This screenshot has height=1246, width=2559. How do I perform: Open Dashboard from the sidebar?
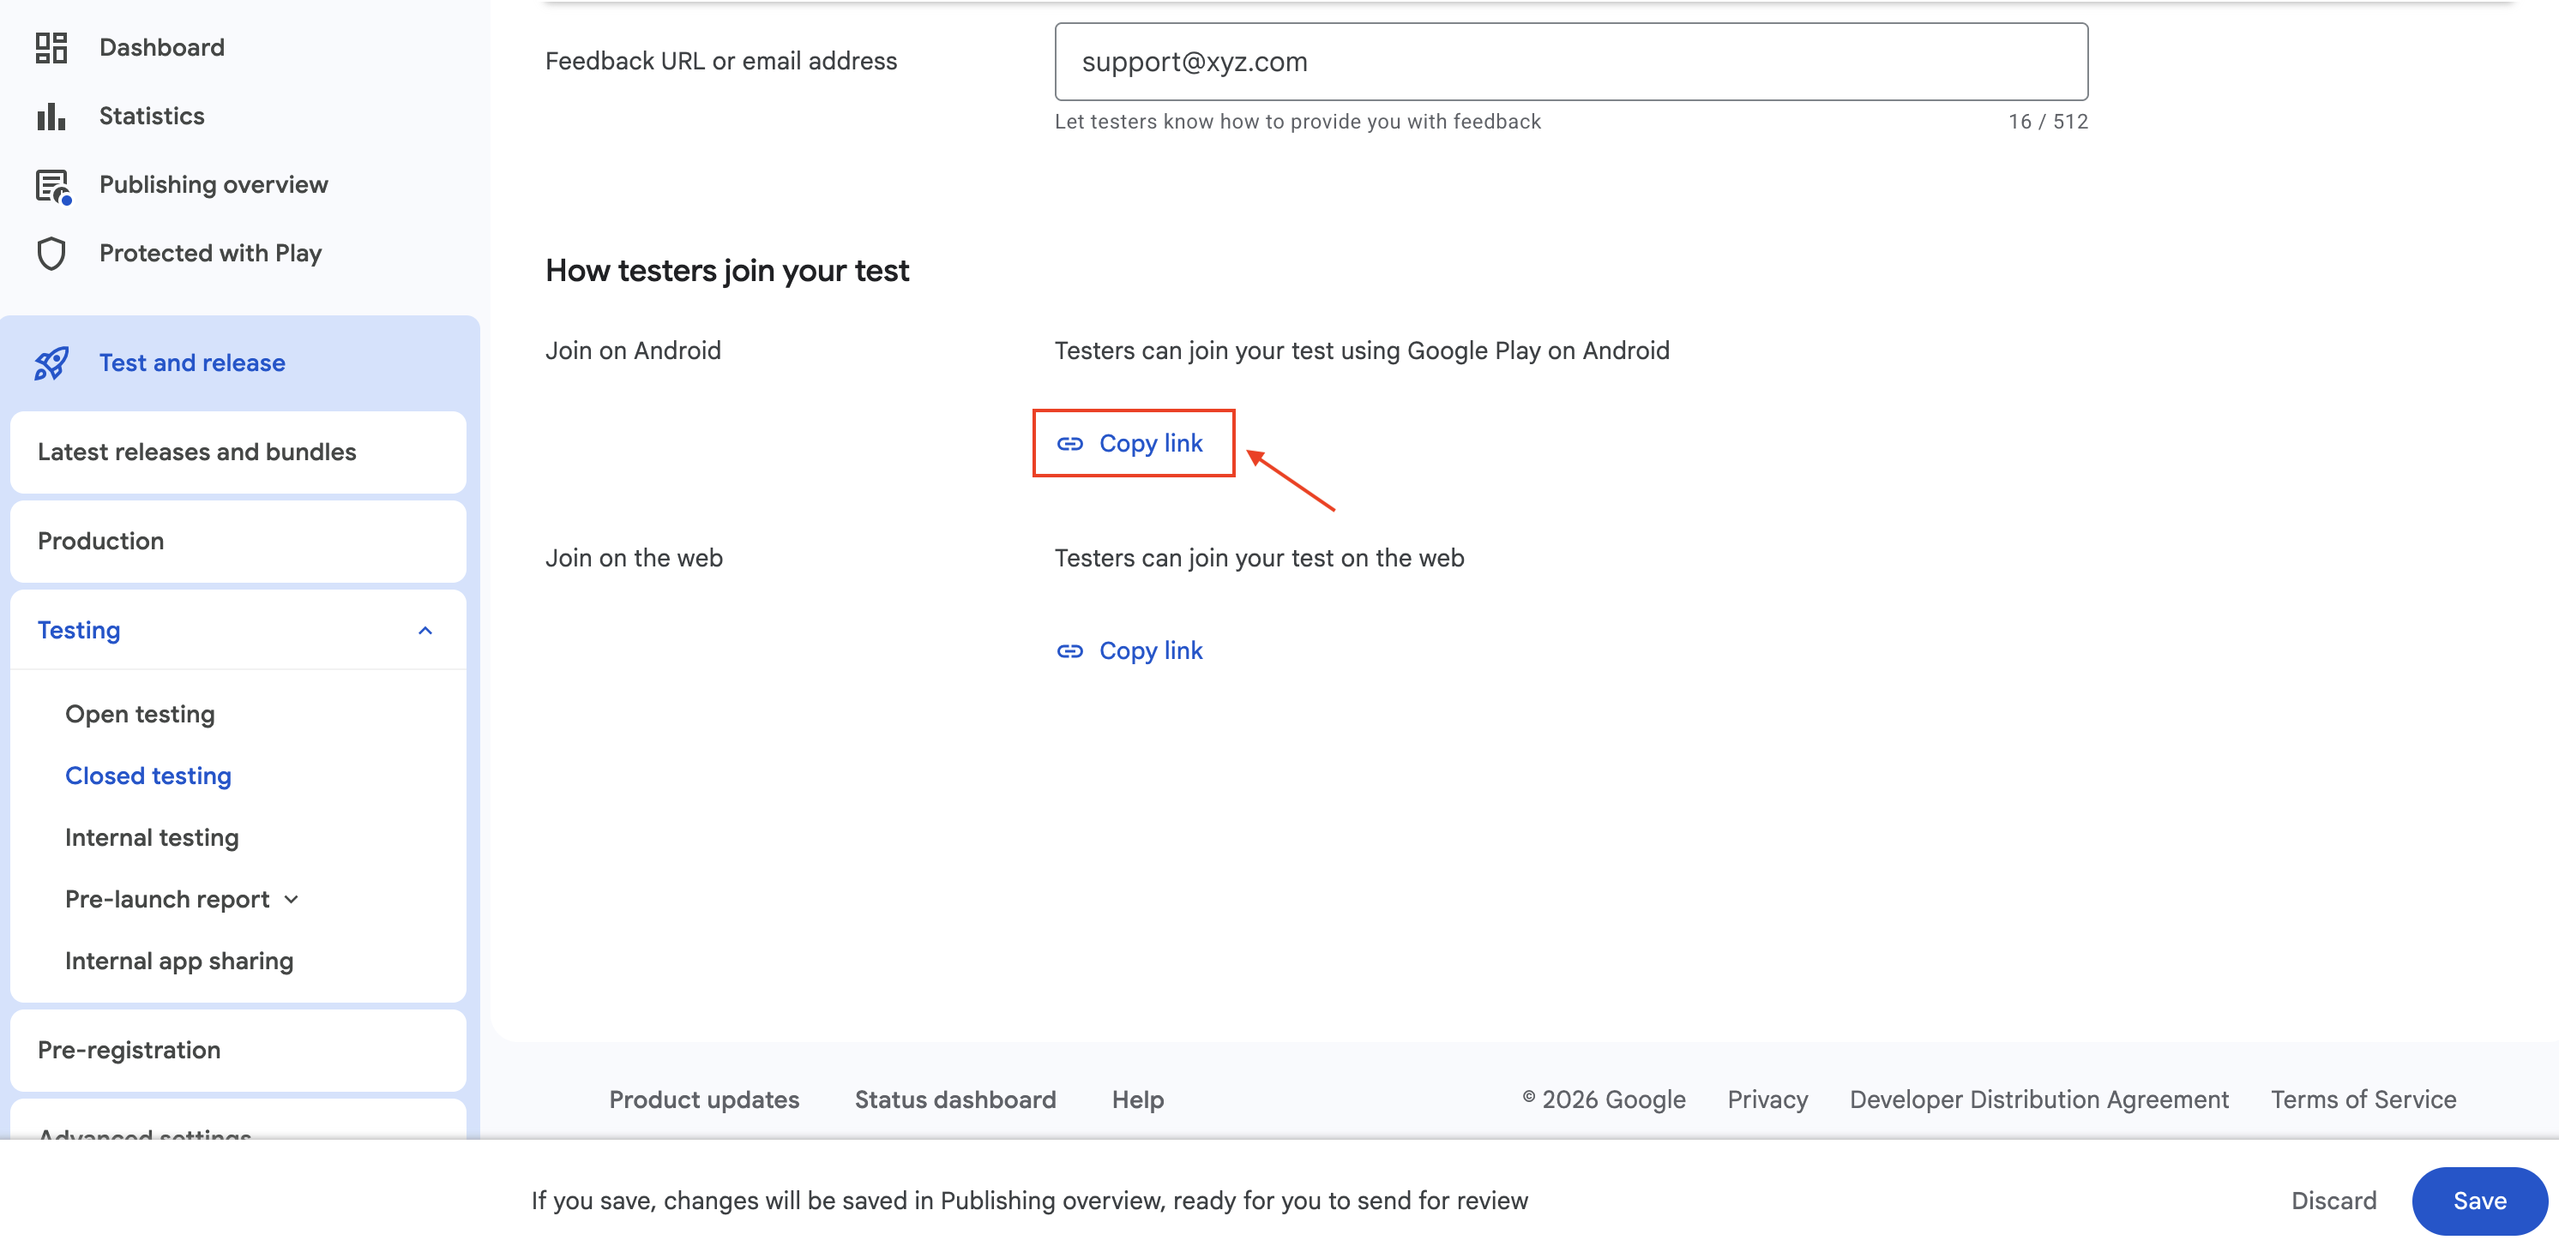coord(161,48)
